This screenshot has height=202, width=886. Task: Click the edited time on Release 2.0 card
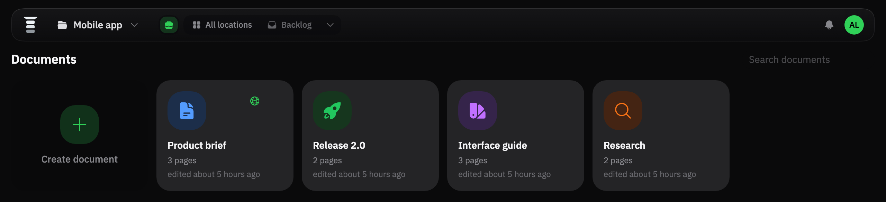tap(359, 174)
